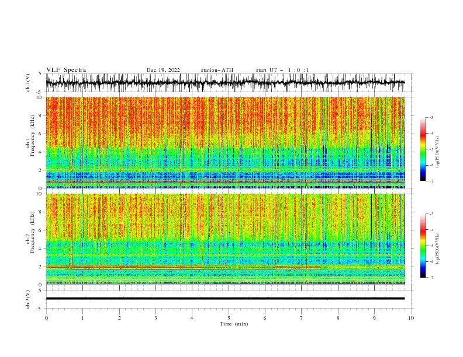This screenshot has height=357, width=463.
Task: Click the ch.2 spectrogram color bar
Action: (423, 246)
